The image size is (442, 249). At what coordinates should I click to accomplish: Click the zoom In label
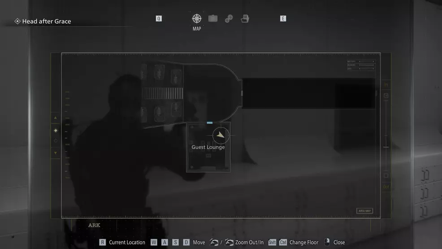pos(386,85)
